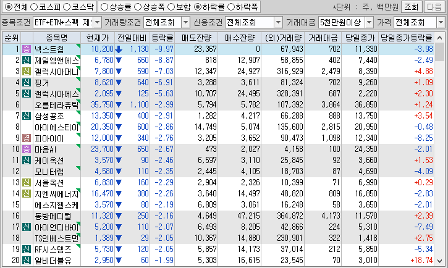Click the -8.25 value for 피아이이
448x268 pixels.
(424, 138)
